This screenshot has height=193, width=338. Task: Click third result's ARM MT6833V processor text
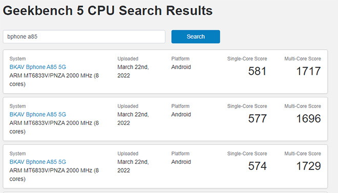click(x=54, y=175)
